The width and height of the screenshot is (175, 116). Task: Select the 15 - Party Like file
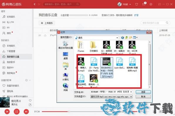94,64
